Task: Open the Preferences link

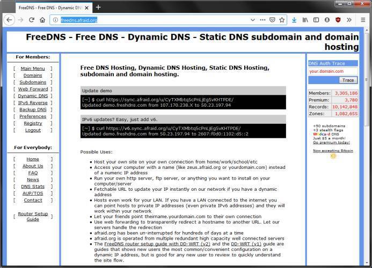Action: click(x=33, y=117)
